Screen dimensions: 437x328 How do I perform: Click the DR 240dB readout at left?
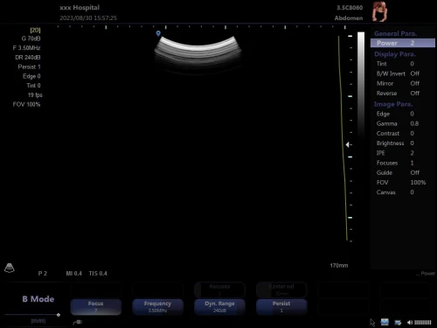[x=28, y=58]
